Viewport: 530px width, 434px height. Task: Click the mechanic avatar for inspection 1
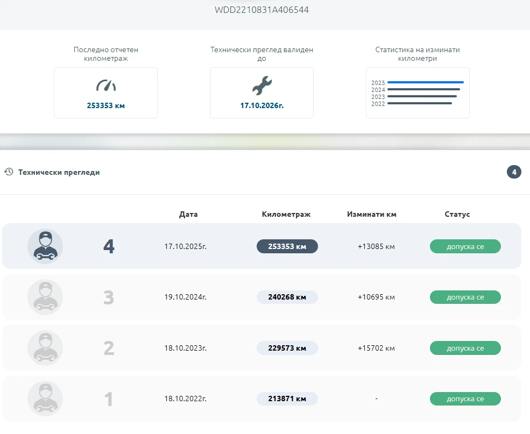click(45, 399)
